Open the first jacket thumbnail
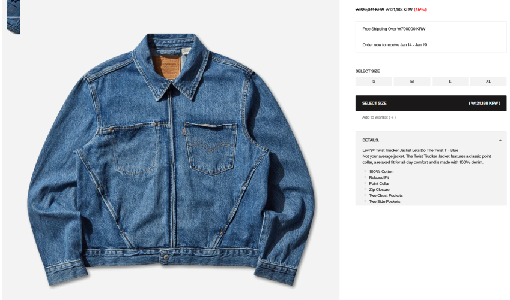The image size is (510, 300). [x=14, y=8]
